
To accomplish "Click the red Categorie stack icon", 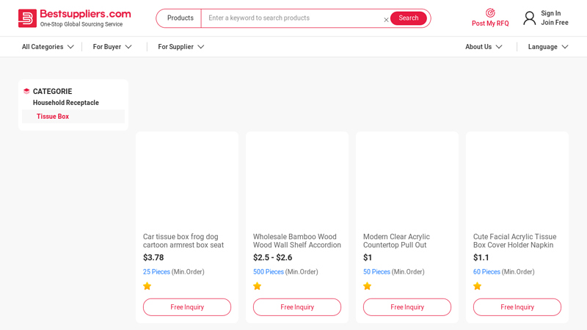I will 26,91.
